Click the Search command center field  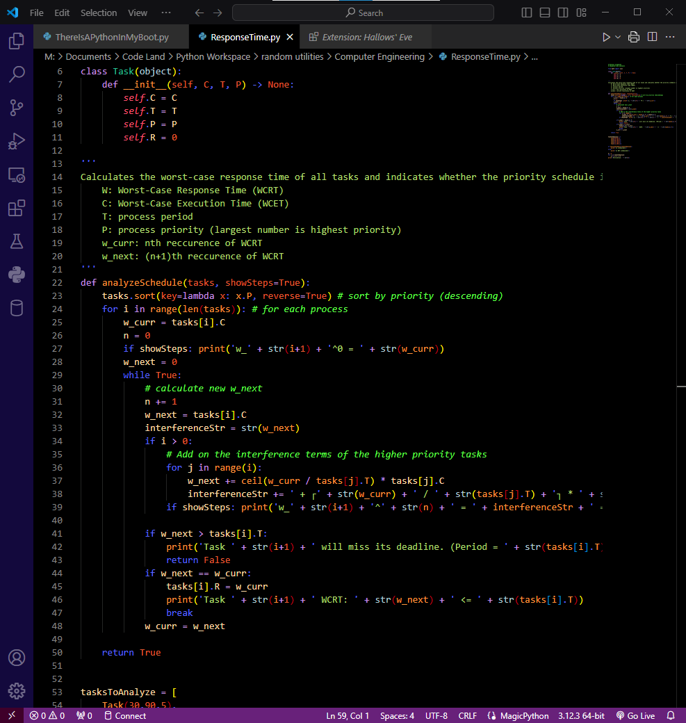pos(363,13)
